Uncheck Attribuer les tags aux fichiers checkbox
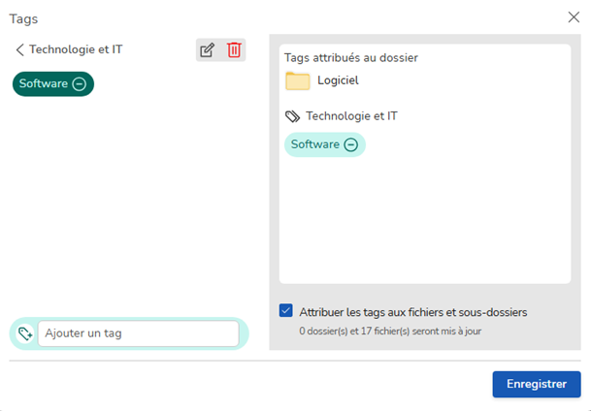The height and width of the screenshot is (411, 591). (286, 311)
